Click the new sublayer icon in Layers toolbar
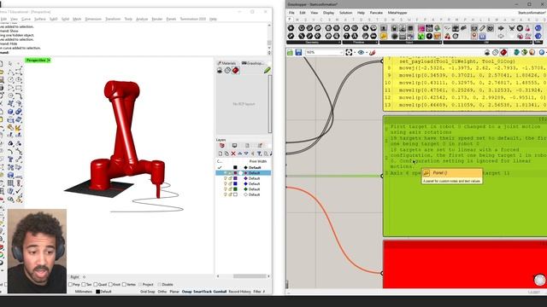This screenshot has height=307, width=547. 226,153
